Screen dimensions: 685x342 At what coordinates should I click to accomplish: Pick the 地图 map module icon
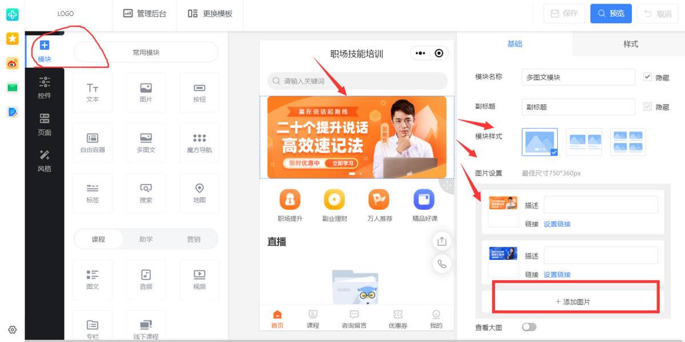click(x=199, y=193)
